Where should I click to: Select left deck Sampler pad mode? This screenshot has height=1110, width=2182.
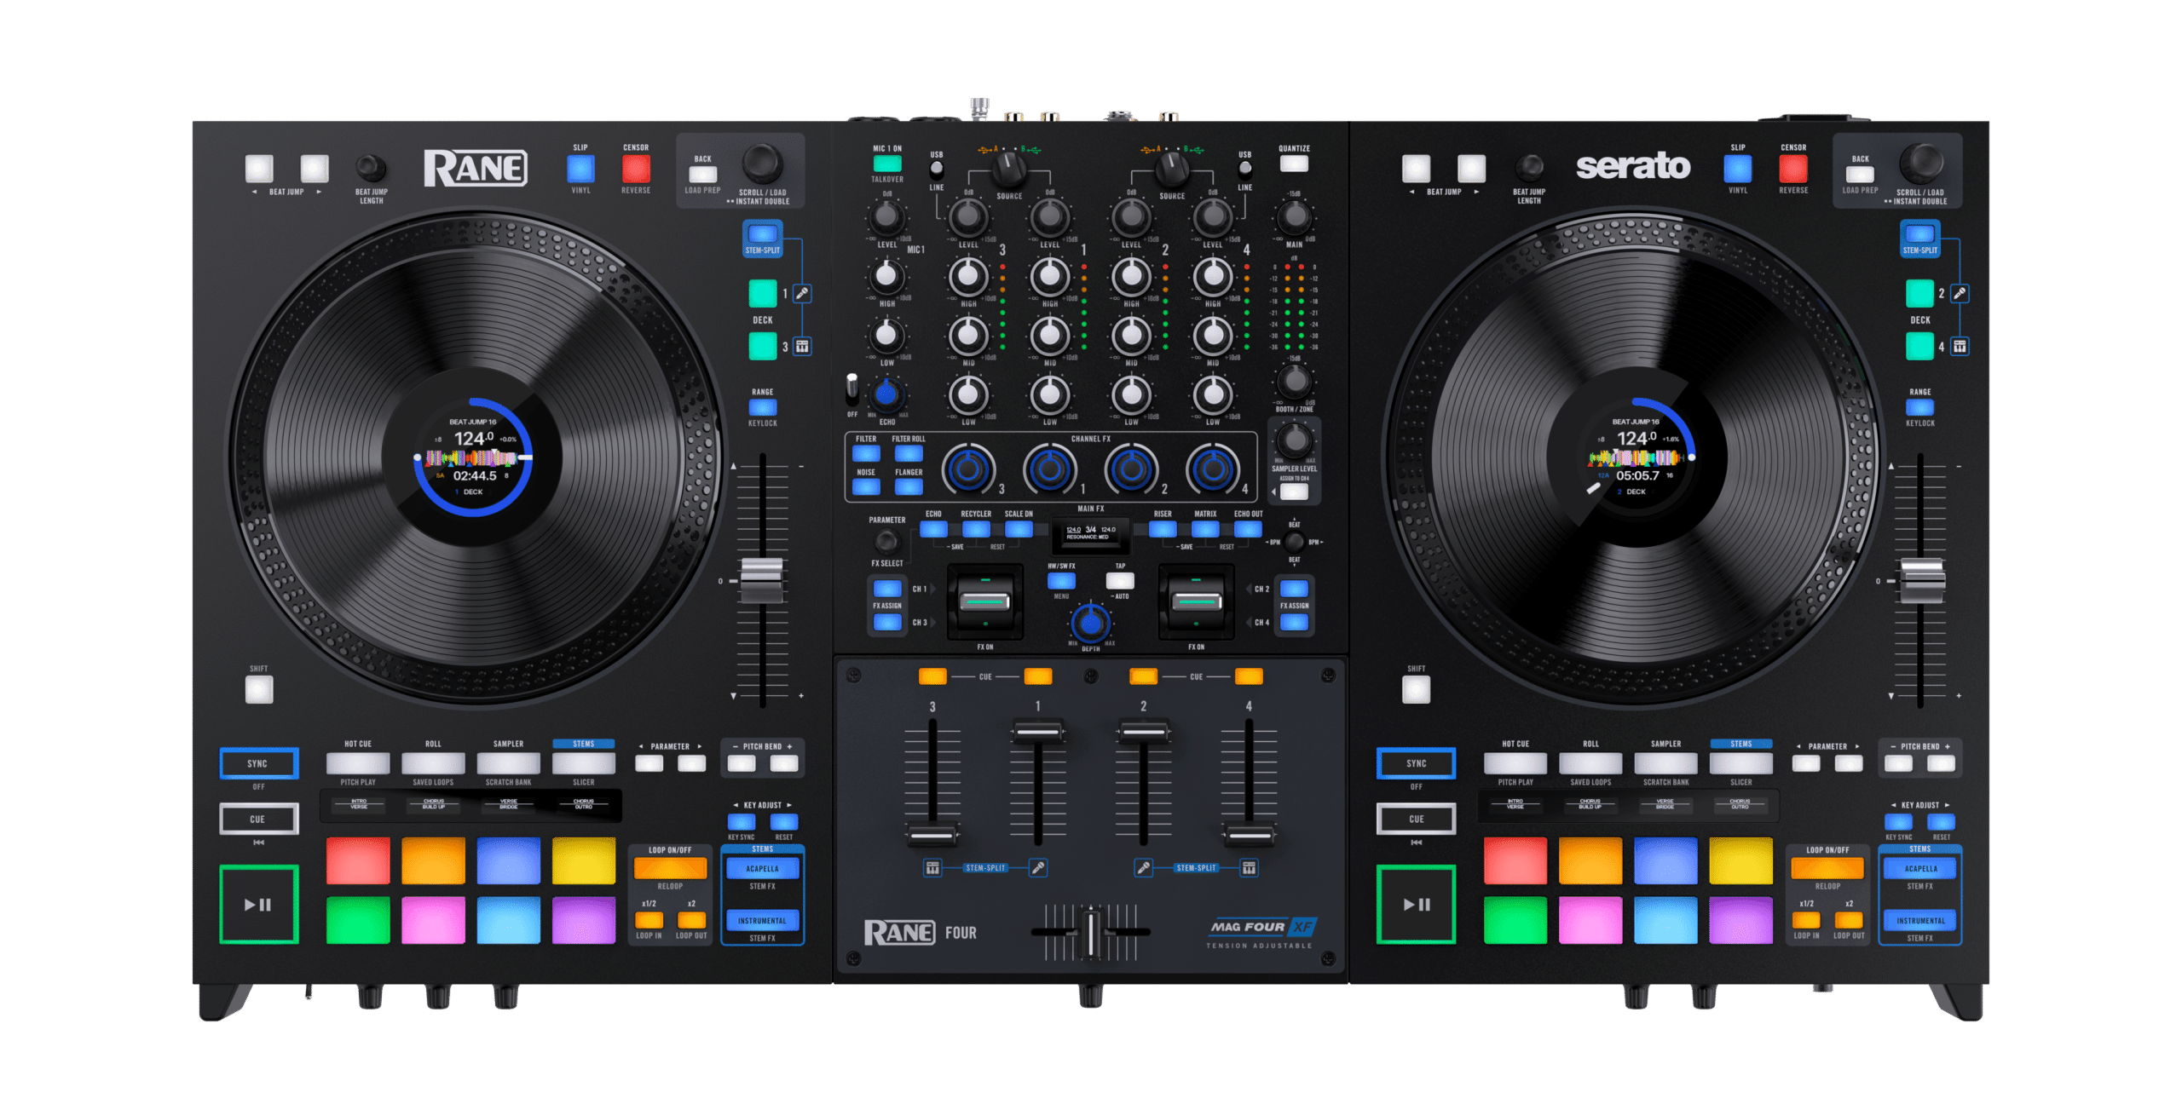coord(508,762)
